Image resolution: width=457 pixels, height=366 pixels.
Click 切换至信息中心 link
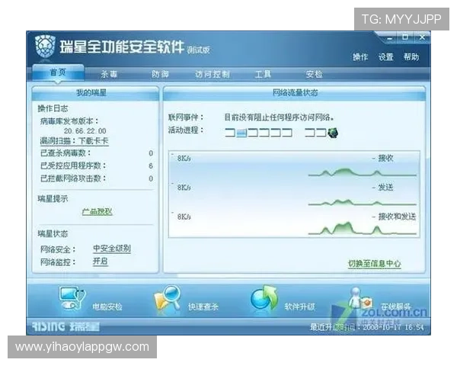tap(375, 264)
